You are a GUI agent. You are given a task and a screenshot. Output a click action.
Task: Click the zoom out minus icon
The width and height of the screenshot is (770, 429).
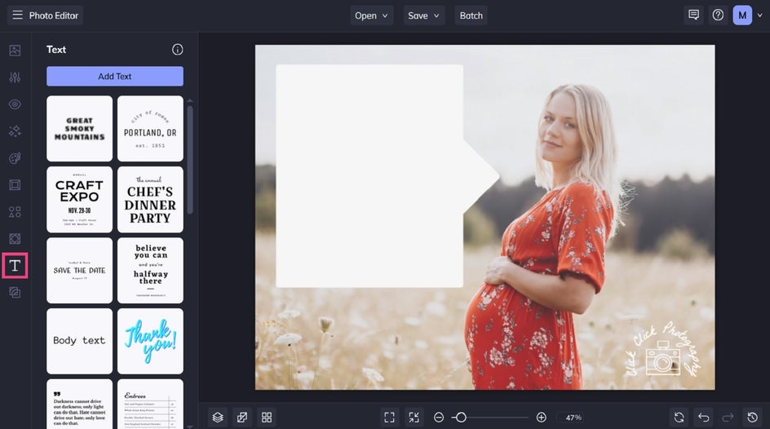pos(439,418)
